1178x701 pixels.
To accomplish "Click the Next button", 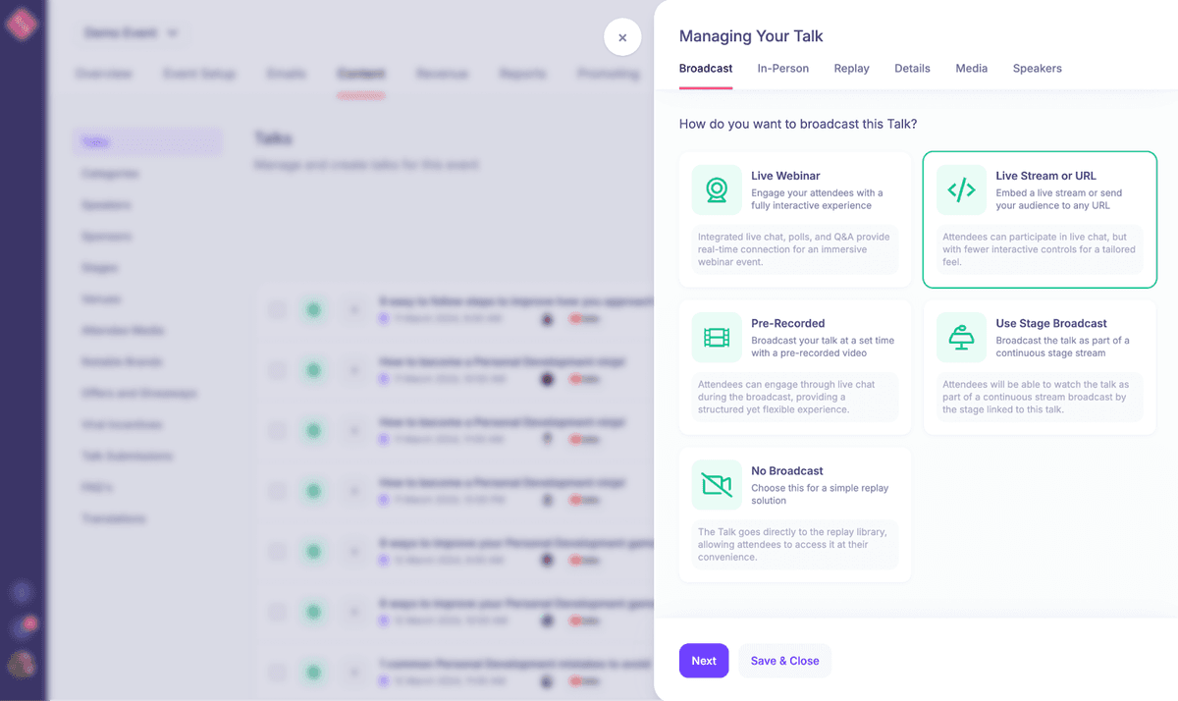I will click(703, 661).
